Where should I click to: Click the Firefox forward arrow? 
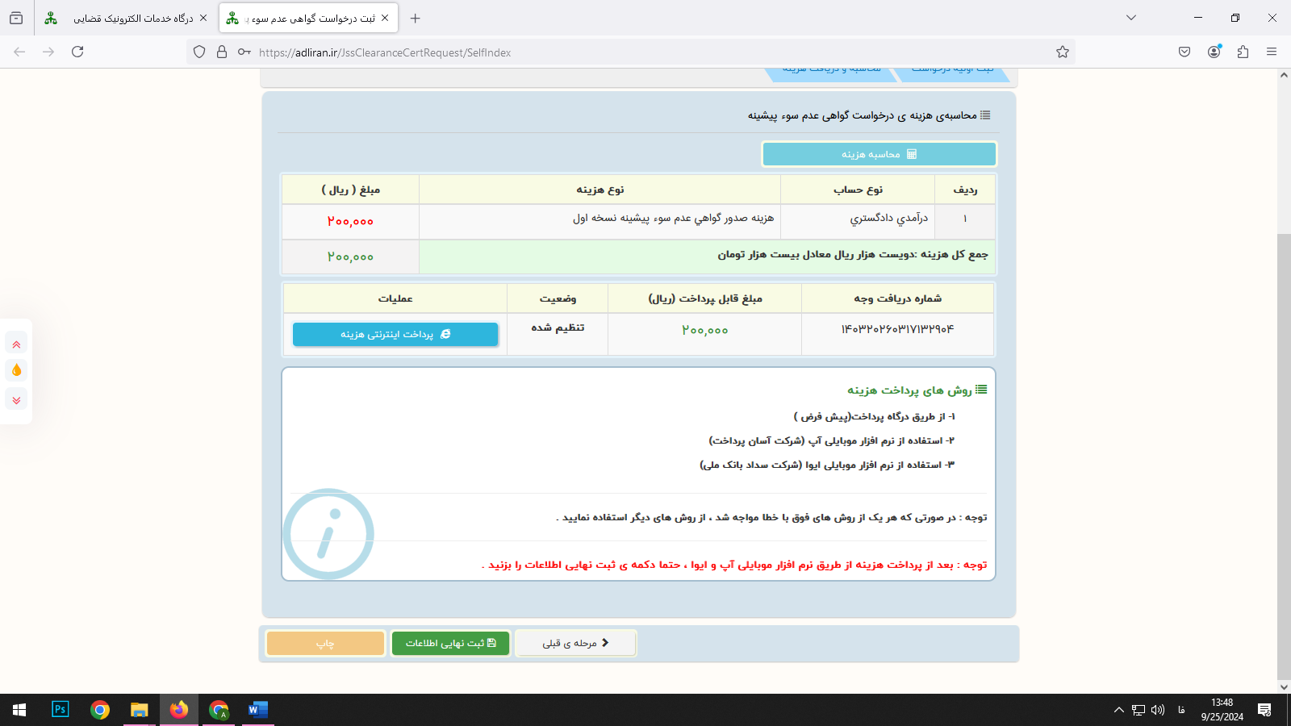(48, 52)
